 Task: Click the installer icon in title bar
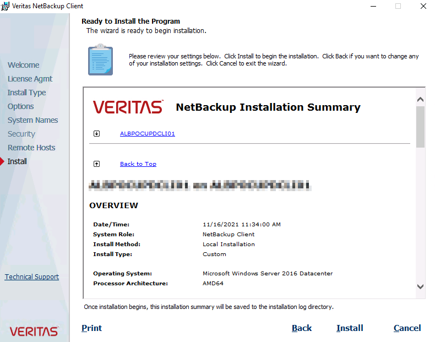tap(6, 6)
